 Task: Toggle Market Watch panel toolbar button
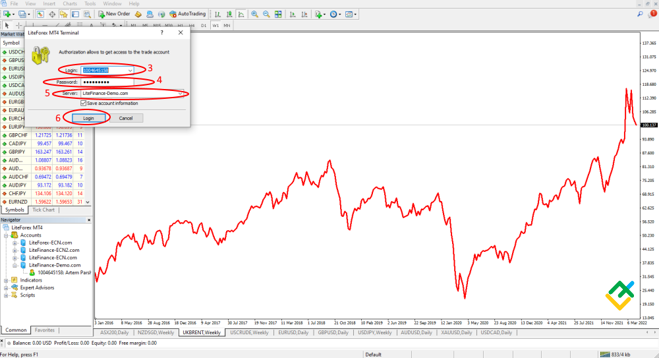pyautogui.click(x=40, y=15)
